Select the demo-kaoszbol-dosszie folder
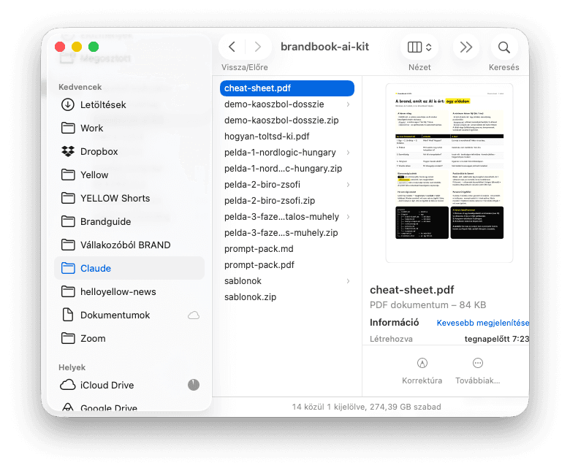570x471 pixels. (286, 104)
